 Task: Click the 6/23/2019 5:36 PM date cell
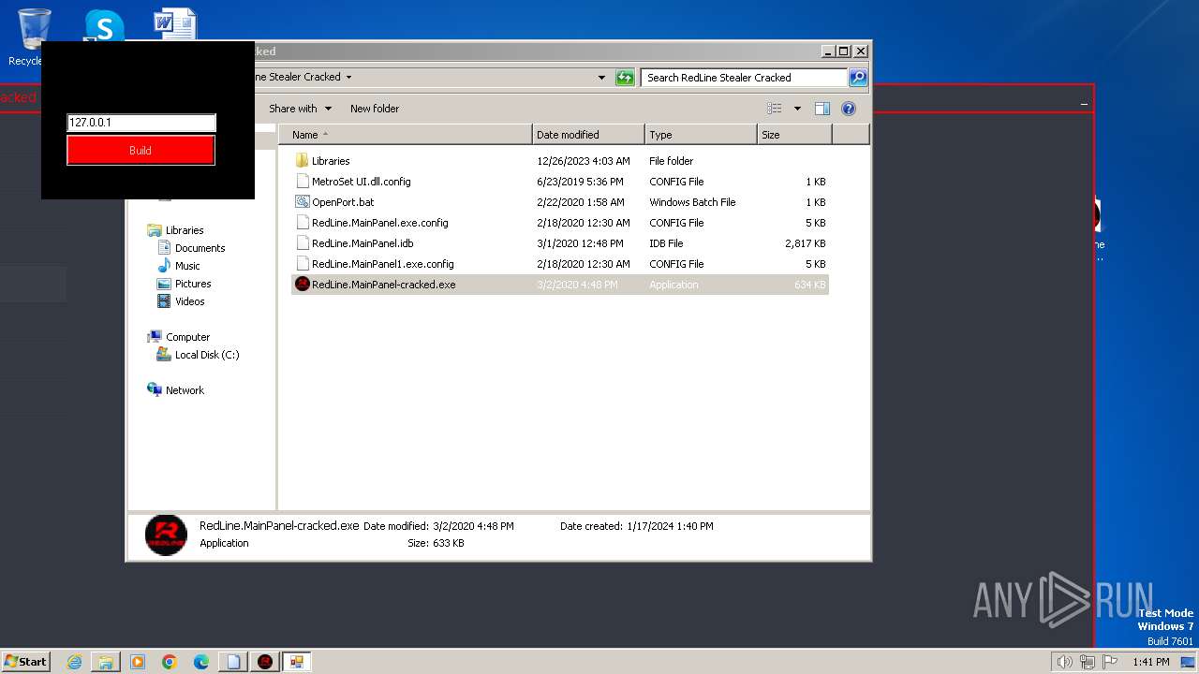point(580,182)
